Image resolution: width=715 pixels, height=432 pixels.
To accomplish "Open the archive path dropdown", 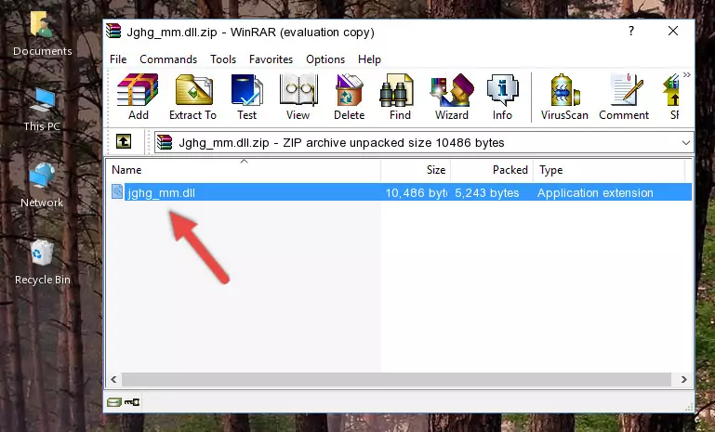I will pos(686,143).
